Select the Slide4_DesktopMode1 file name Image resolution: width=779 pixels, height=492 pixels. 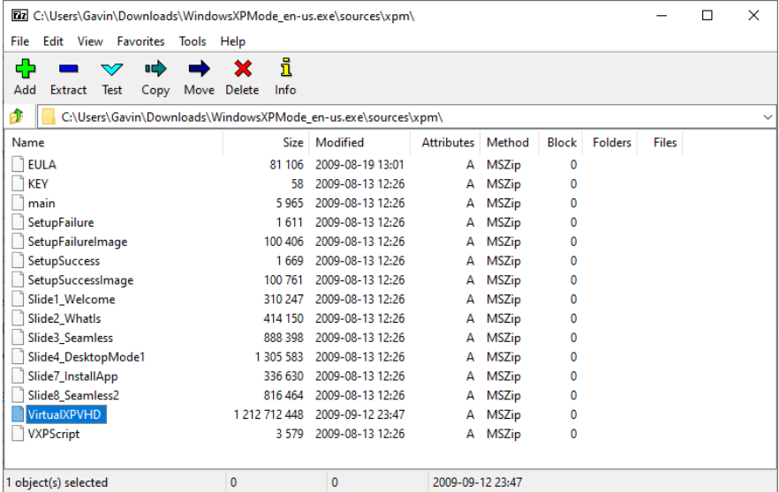tap(87, 357)
